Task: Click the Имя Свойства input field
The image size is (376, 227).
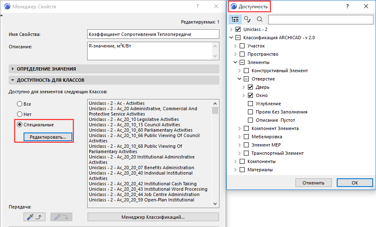Action: tap(153, 34)
